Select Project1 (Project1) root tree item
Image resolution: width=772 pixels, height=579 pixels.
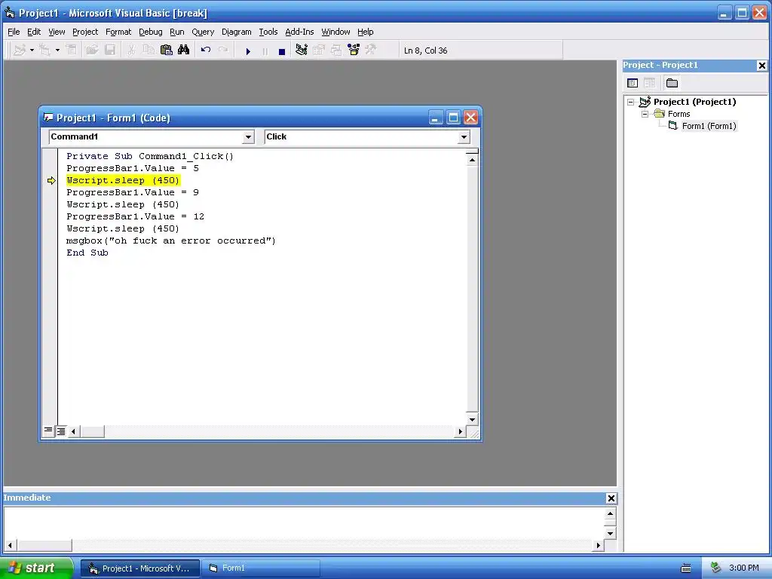click(x=694, y=102)
